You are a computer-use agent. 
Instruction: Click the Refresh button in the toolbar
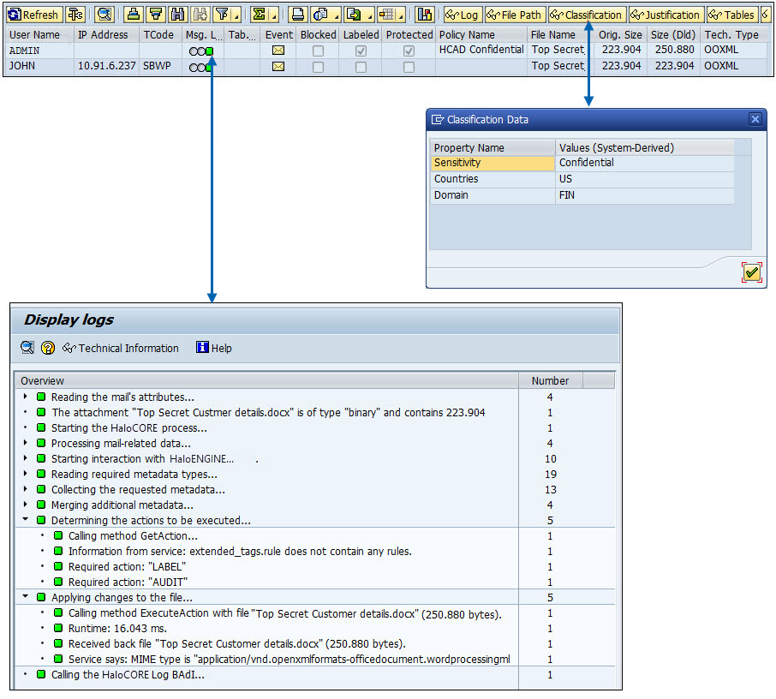[34, 15]
